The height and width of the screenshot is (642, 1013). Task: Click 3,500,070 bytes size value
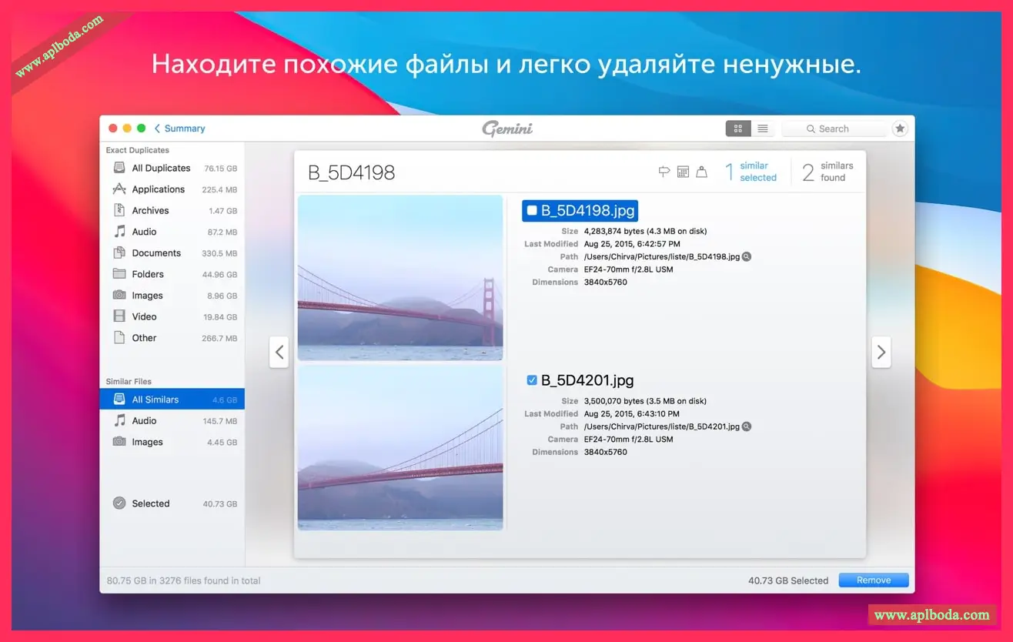(x=645, y=401)
